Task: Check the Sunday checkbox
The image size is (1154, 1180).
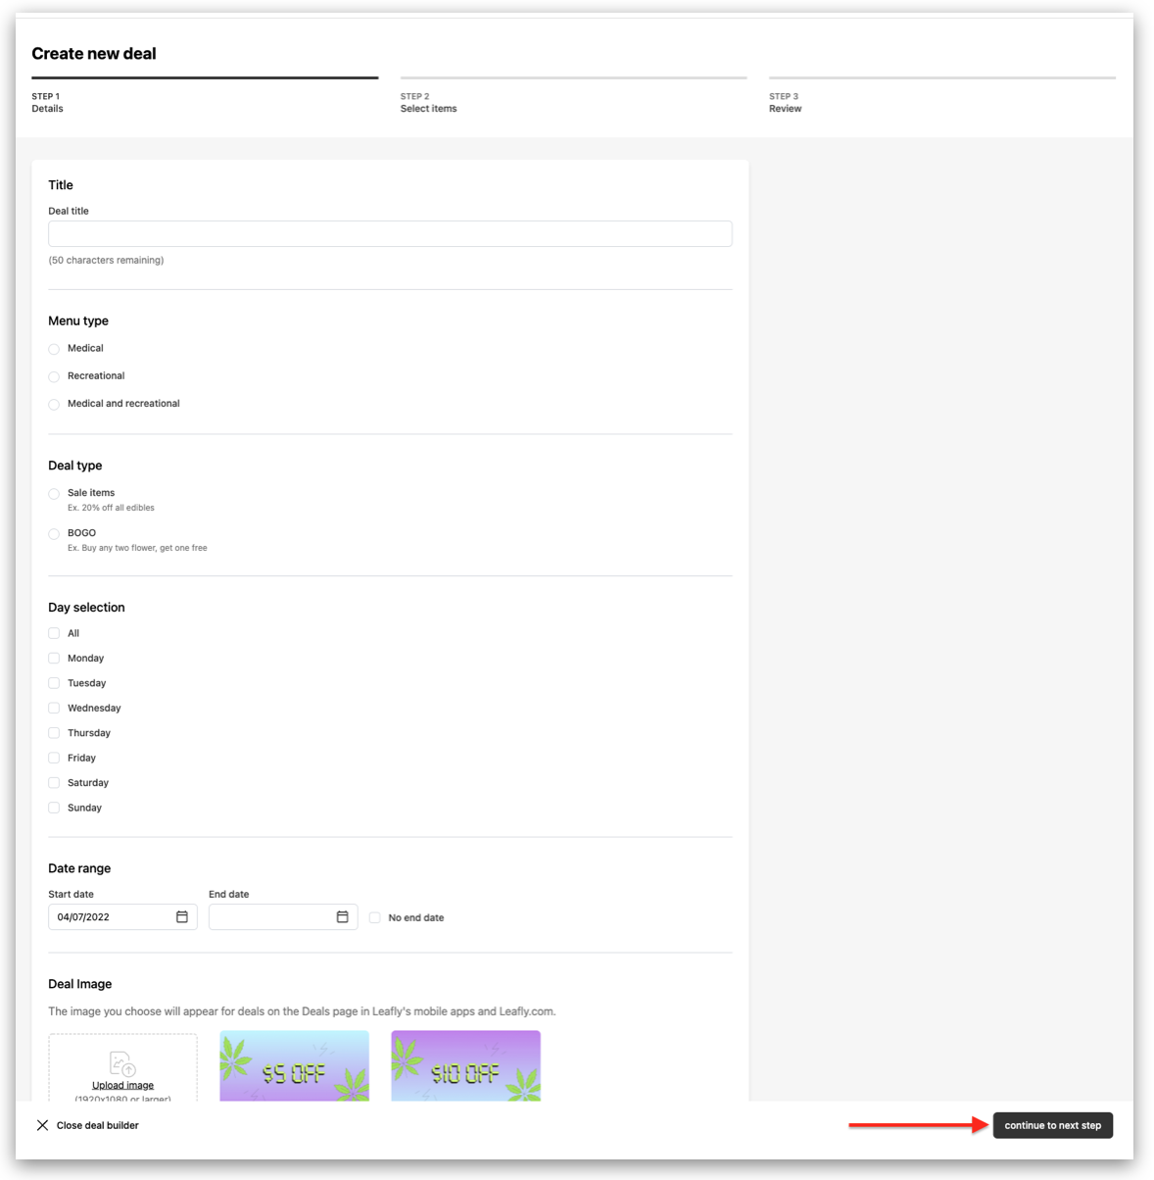Action: coord(54,808)
